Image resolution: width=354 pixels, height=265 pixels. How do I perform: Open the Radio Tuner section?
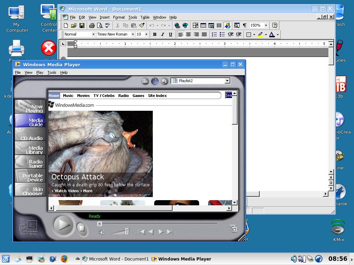(30, 162)
